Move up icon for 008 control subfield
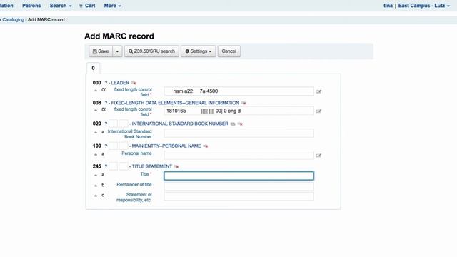 tap(96, 110)
